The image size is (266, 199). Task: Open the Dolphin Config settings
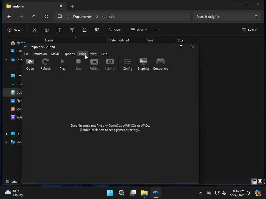coord(127,64)
